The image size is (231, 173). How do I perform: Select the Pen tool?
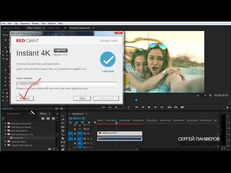point(63,149)
